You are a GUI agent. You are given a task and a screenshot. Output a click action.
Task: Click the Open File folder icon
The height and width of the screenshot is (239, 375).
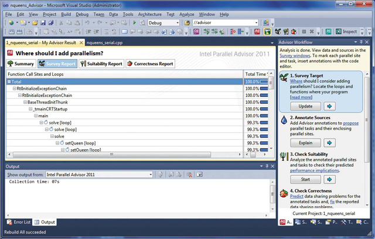pyautogui.click(x=35, y=23)
